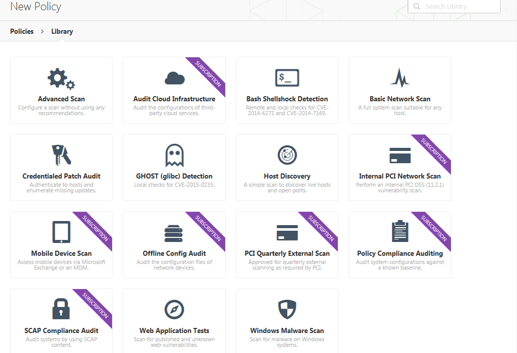The height and width of the screenshot is (353, 517).
Task: Select the Policy Compliance Auditing title
Action: click(x=400, y=253)
